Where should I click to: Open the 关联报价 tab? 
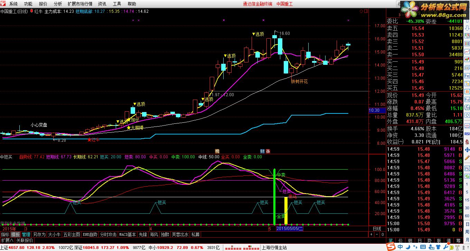click(x=25, y=240)
